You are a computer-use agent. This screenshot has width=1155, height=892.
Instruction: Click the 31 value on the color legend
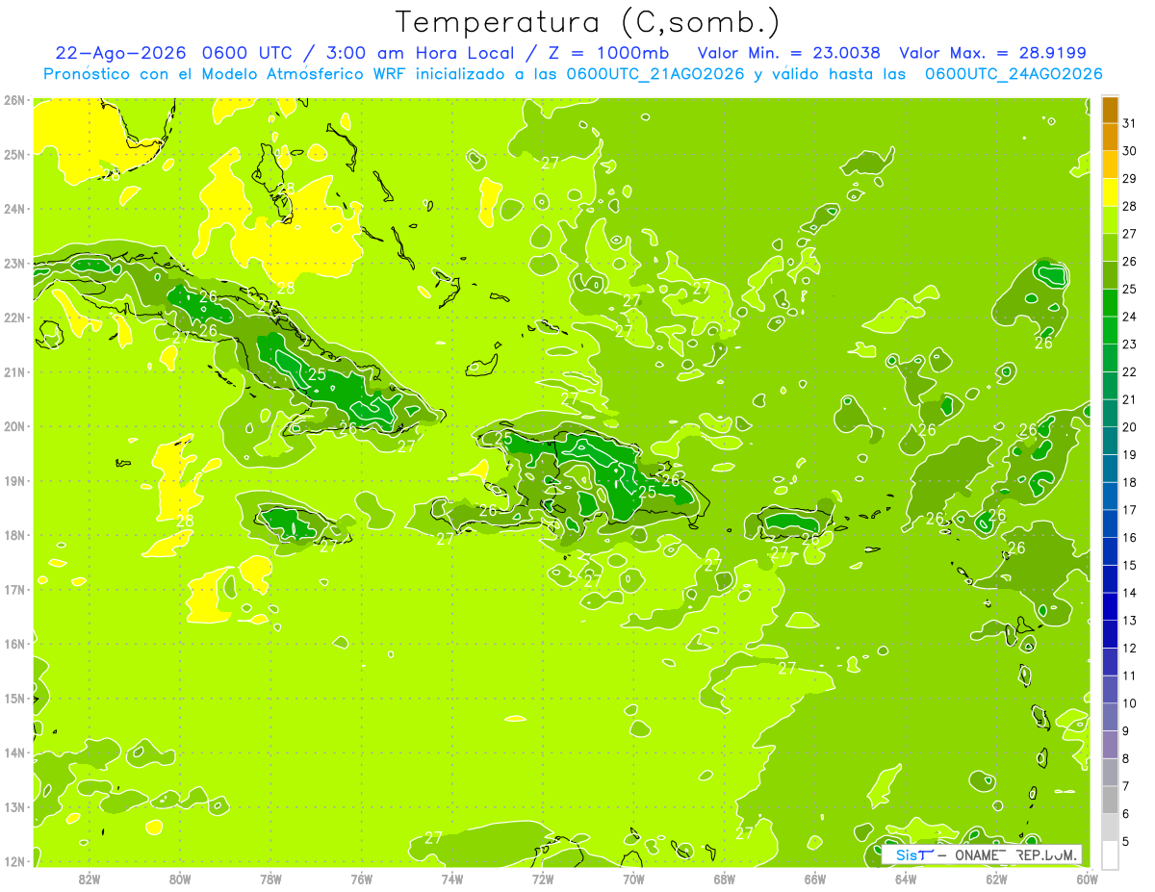1129,123
